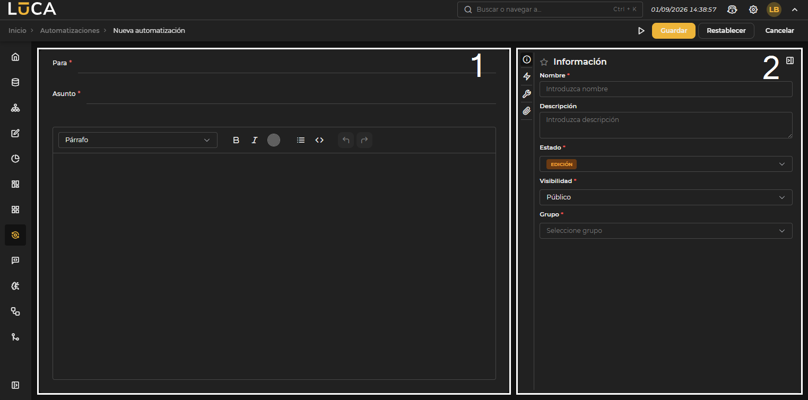Open the text color circle swatch
This screenshot has width=808, height=400.
coord(274,140)
